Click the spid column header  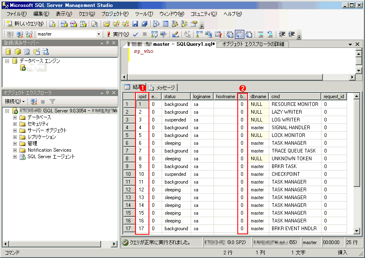142,96
